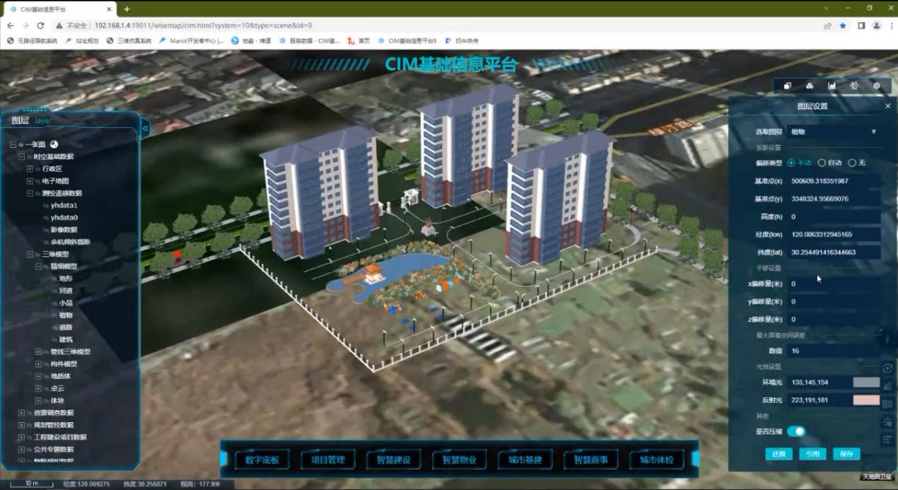Click the 还原 button
Screen dimensions: 898x490
[778, 454]
